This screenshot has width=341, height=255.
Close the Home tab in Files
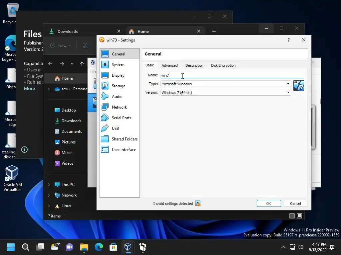click(198, 31)
